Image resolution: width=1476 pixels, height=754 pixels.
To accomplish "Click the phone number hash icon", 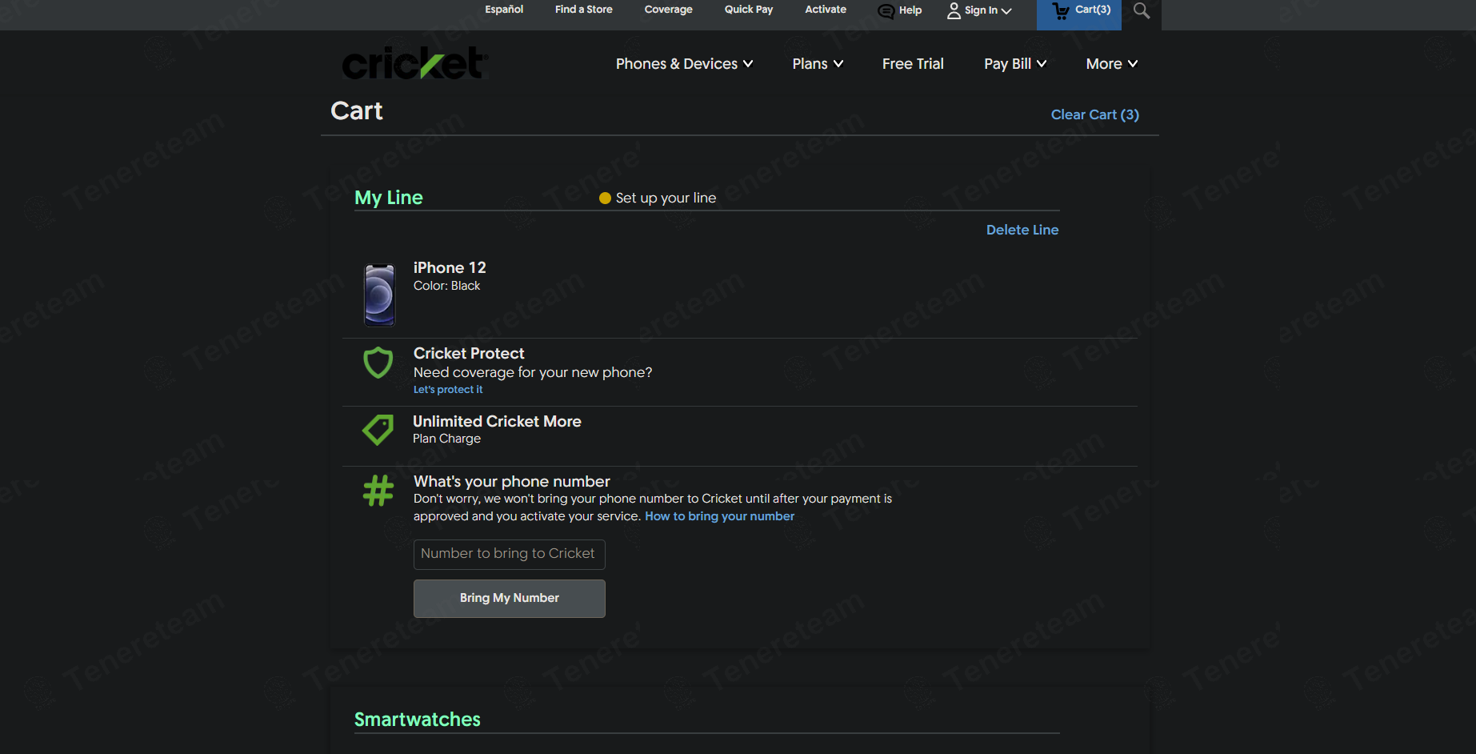I will (378, 491).
